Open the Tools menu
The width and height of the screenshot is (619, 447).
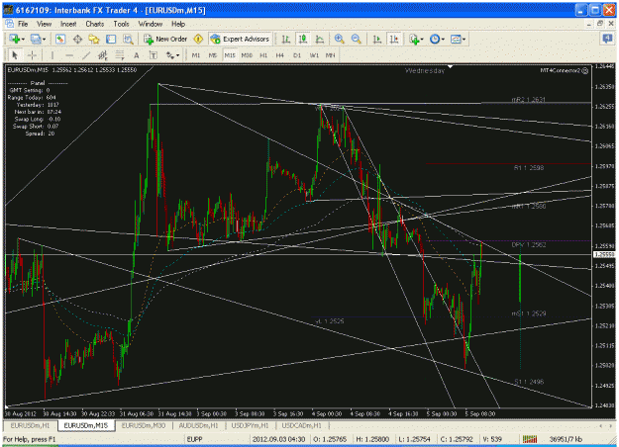click(x=121, y=24)
